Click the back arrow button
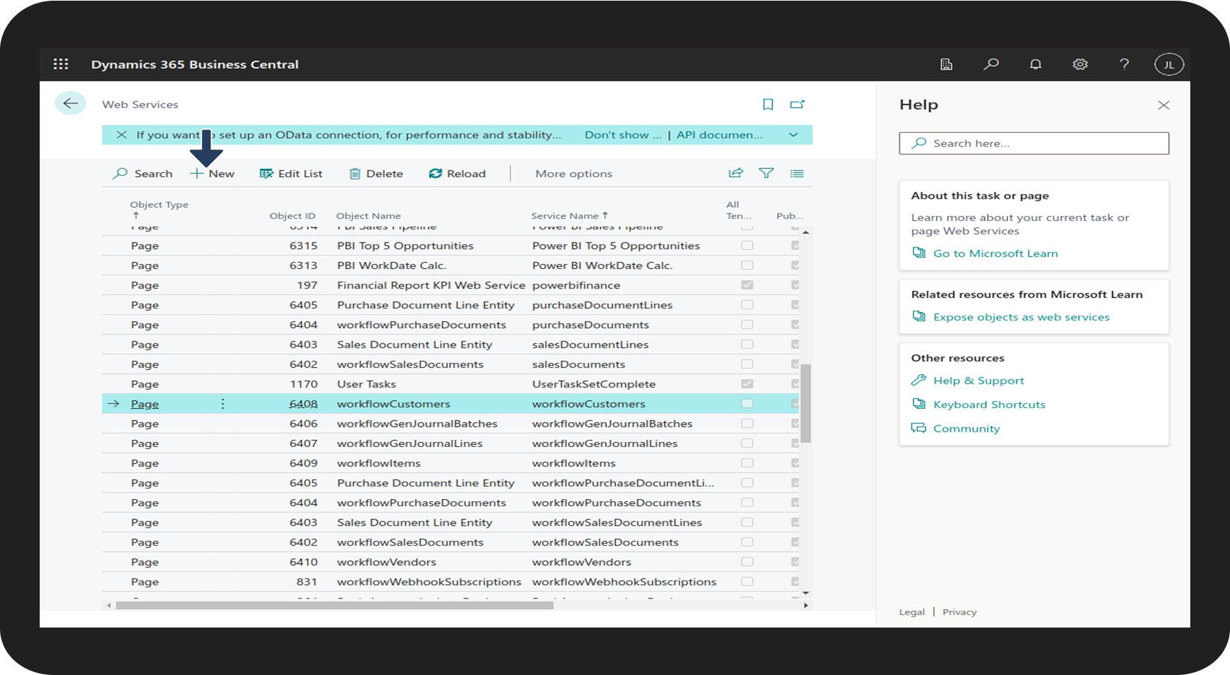This screenshot has width=1230, height=675. click(x=70, y=104)
